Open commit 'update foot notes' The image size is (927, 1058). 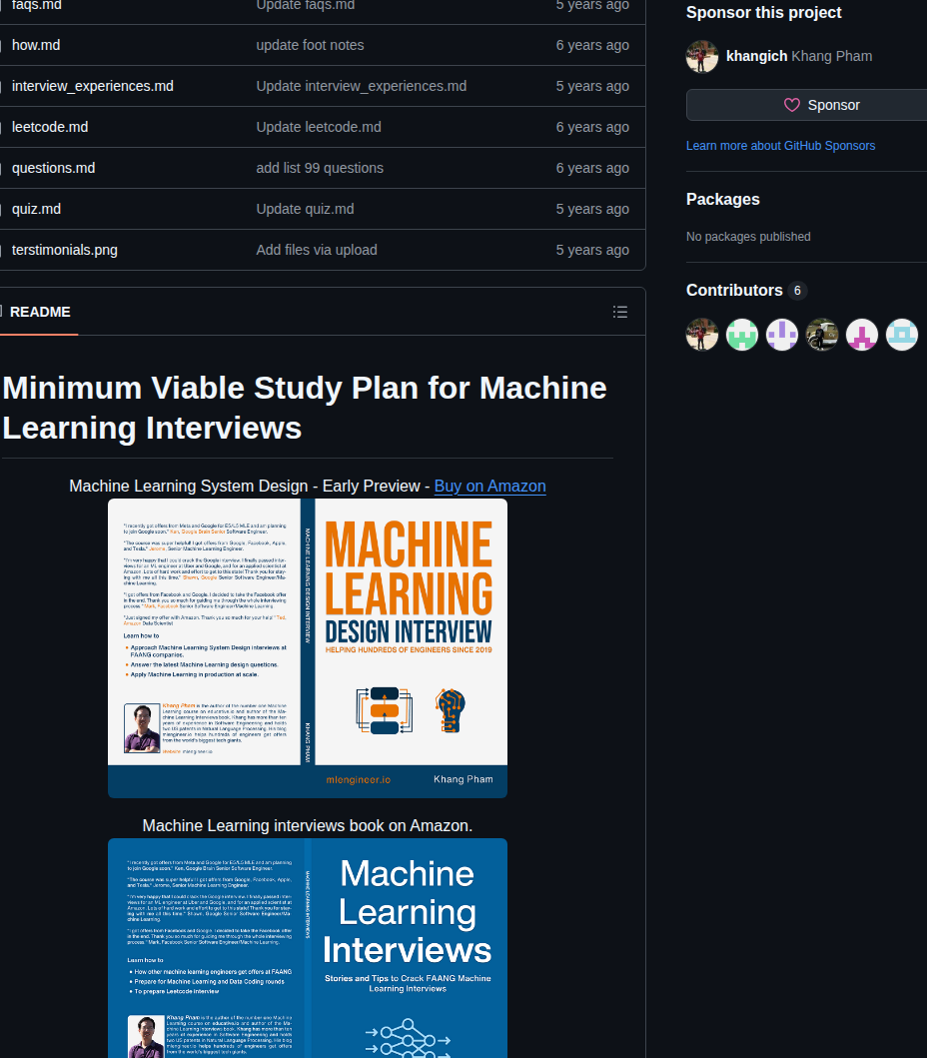click(310, 45)
